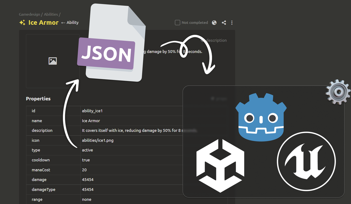The width and height of the screenshot is (351, 204).
Task: Click the sparkle icon beside Ice Armor title
Action: point(22,23)
